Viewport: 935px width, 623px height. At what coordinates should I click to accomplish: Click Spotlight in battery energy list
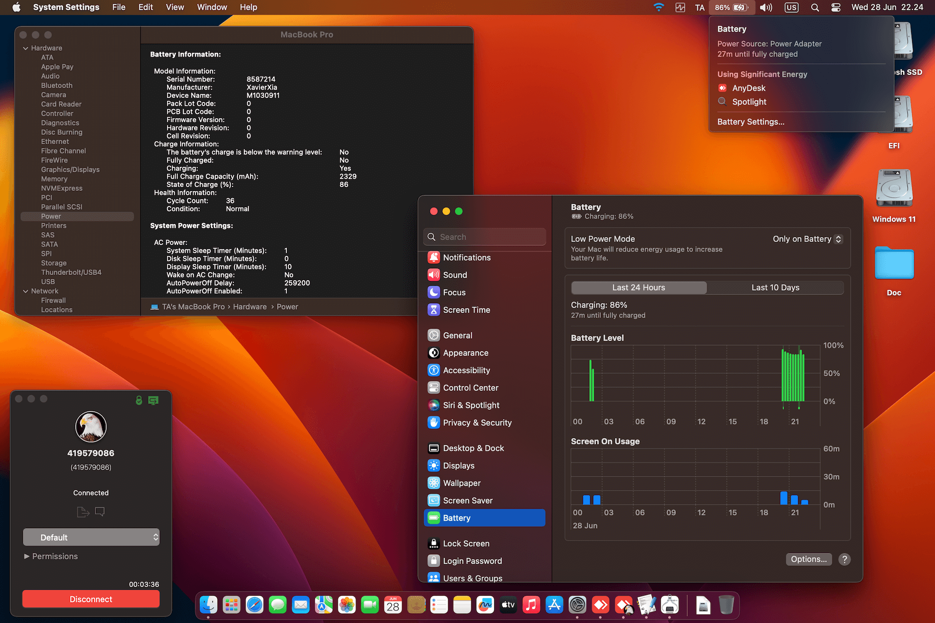pos(749,102)
